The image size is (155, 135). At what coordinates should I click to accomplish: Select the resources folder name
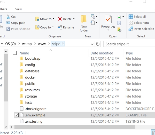click(x=32, y=90)
